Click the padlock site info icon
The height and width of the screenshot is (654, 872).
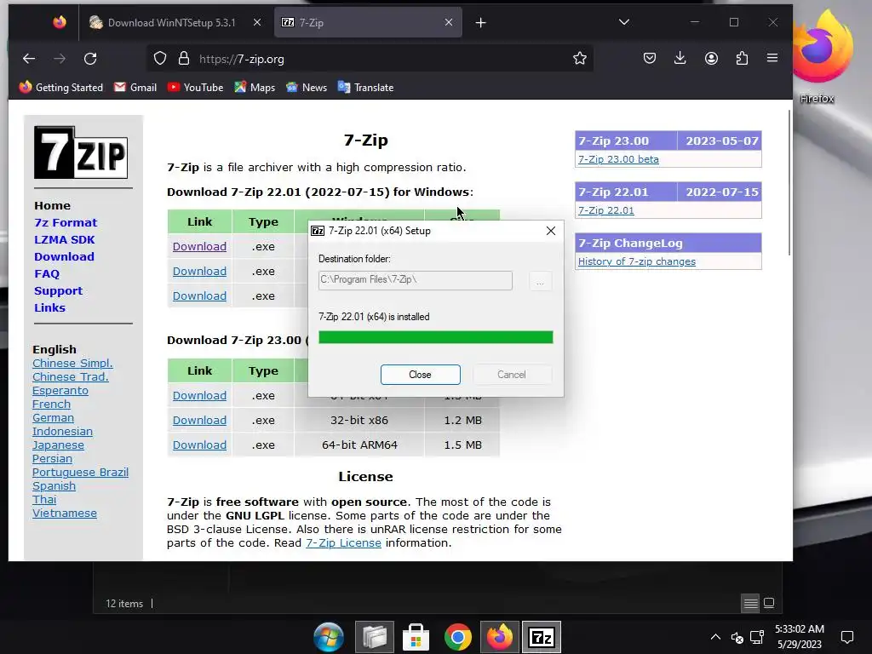tap(184, 59)
